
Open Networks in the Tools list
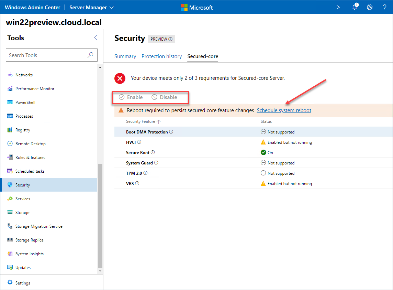[49, 75]
